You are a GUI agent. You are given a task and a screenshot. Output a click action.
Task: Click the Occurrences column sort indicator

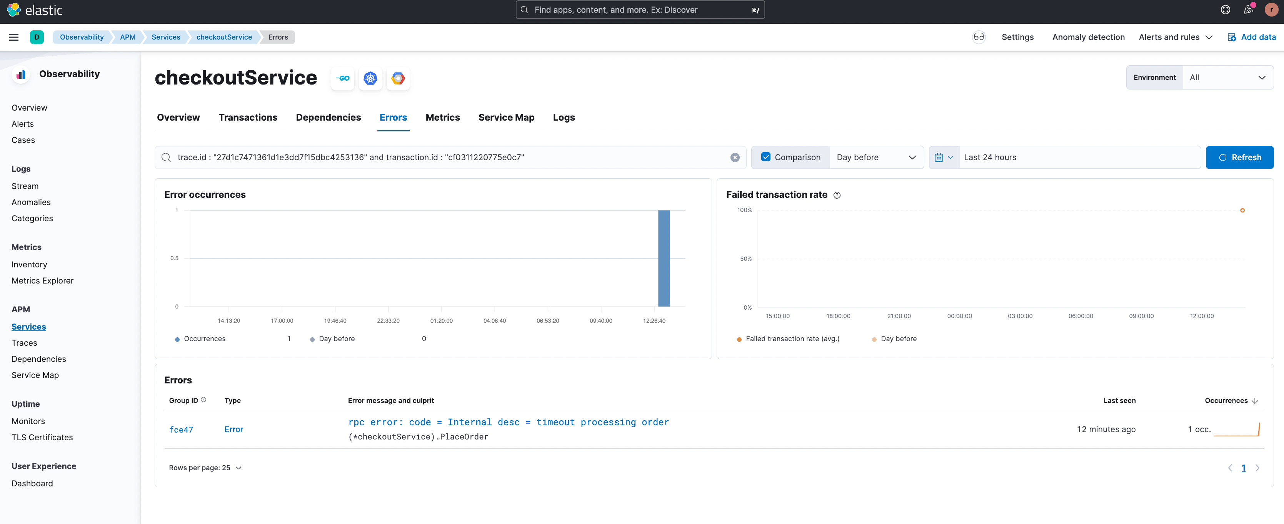point(1257,401)
